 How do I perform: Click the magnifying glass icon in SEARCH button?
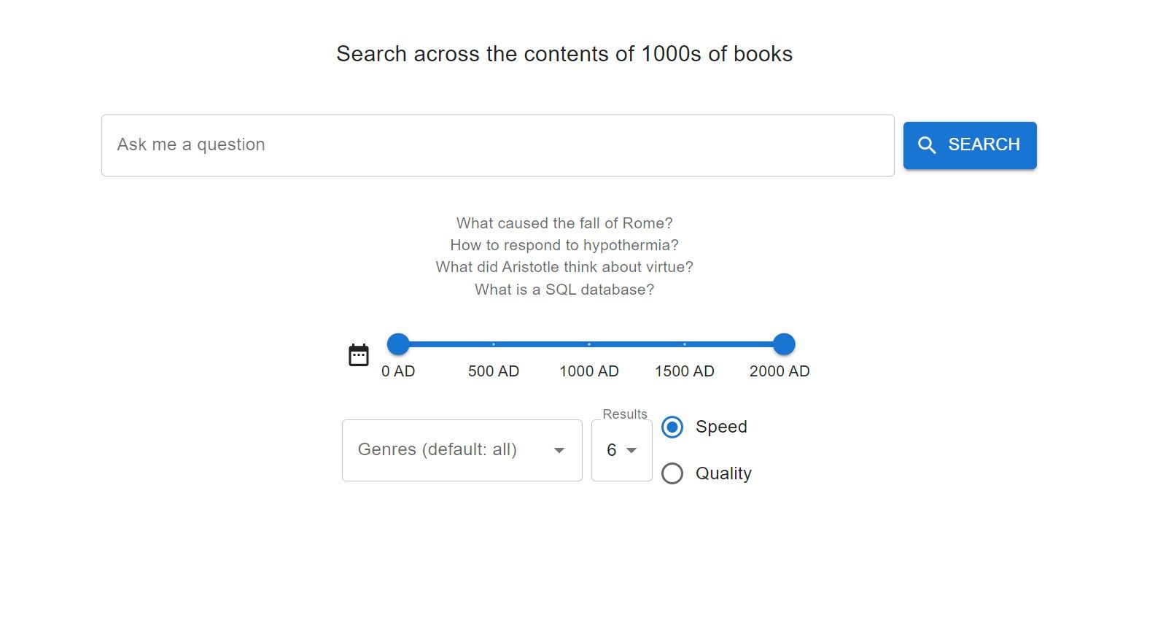pyautogui.click(x=928, y=145)
